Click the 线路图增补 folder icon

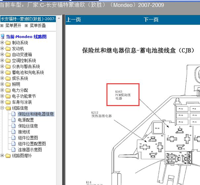pos(8,156)
